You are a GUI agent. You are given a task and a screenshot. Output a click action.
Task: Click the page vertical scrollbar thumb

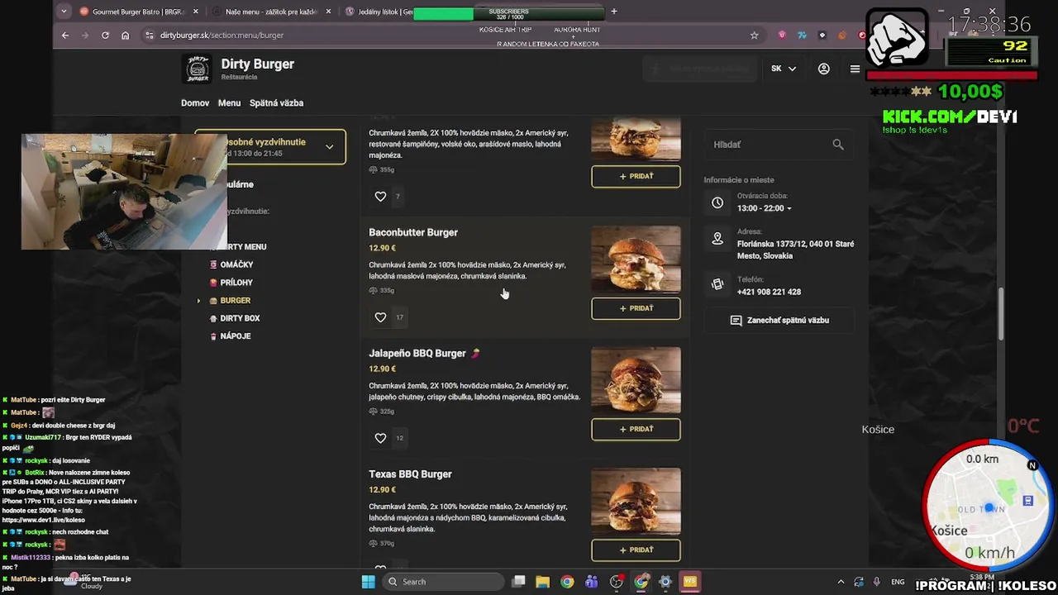pyautogui.click(x=1001, y=314)
